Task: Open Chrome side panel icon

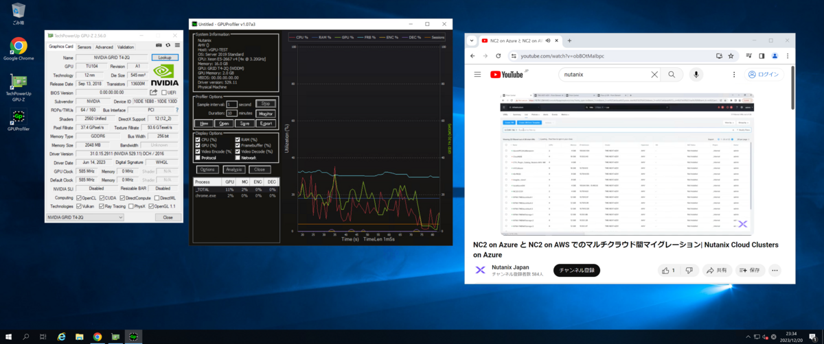Action: coord(762,56)
